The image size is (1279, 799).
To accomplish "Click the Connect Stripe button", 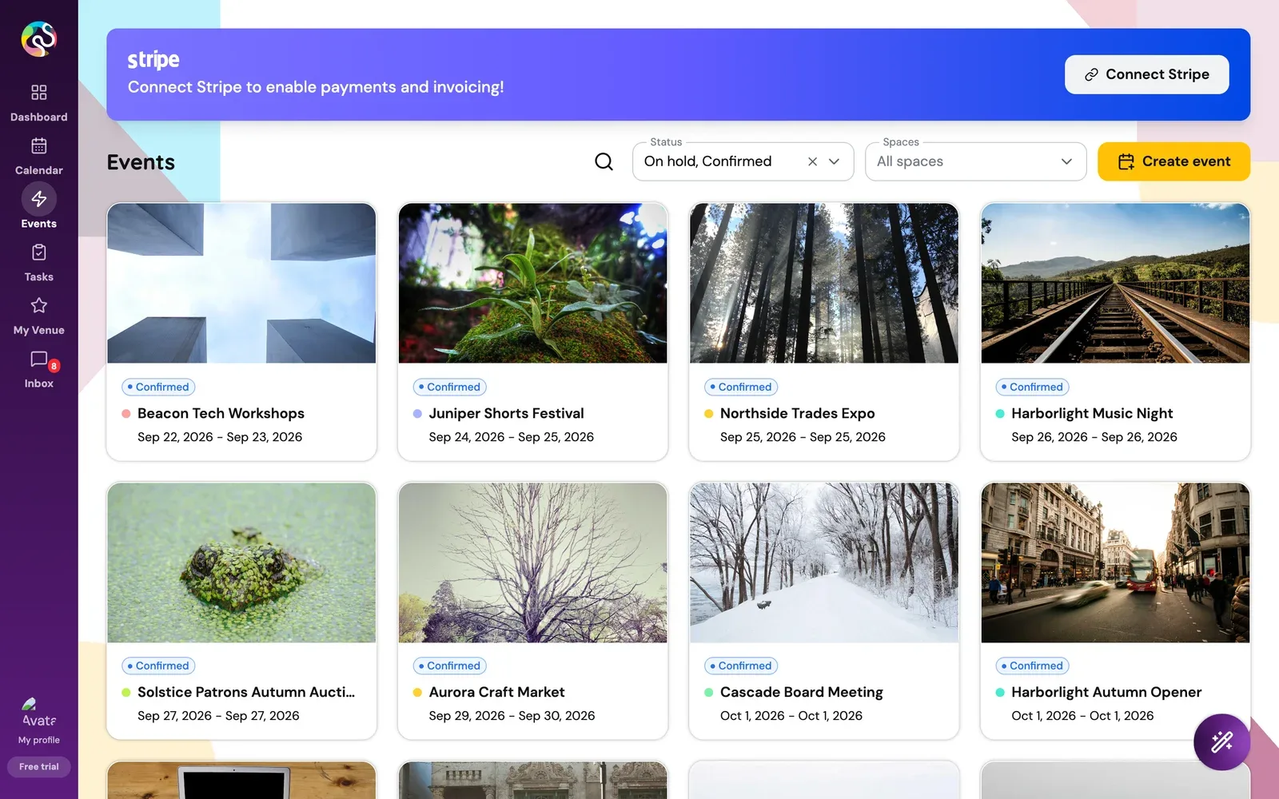I will point(1146,74).
